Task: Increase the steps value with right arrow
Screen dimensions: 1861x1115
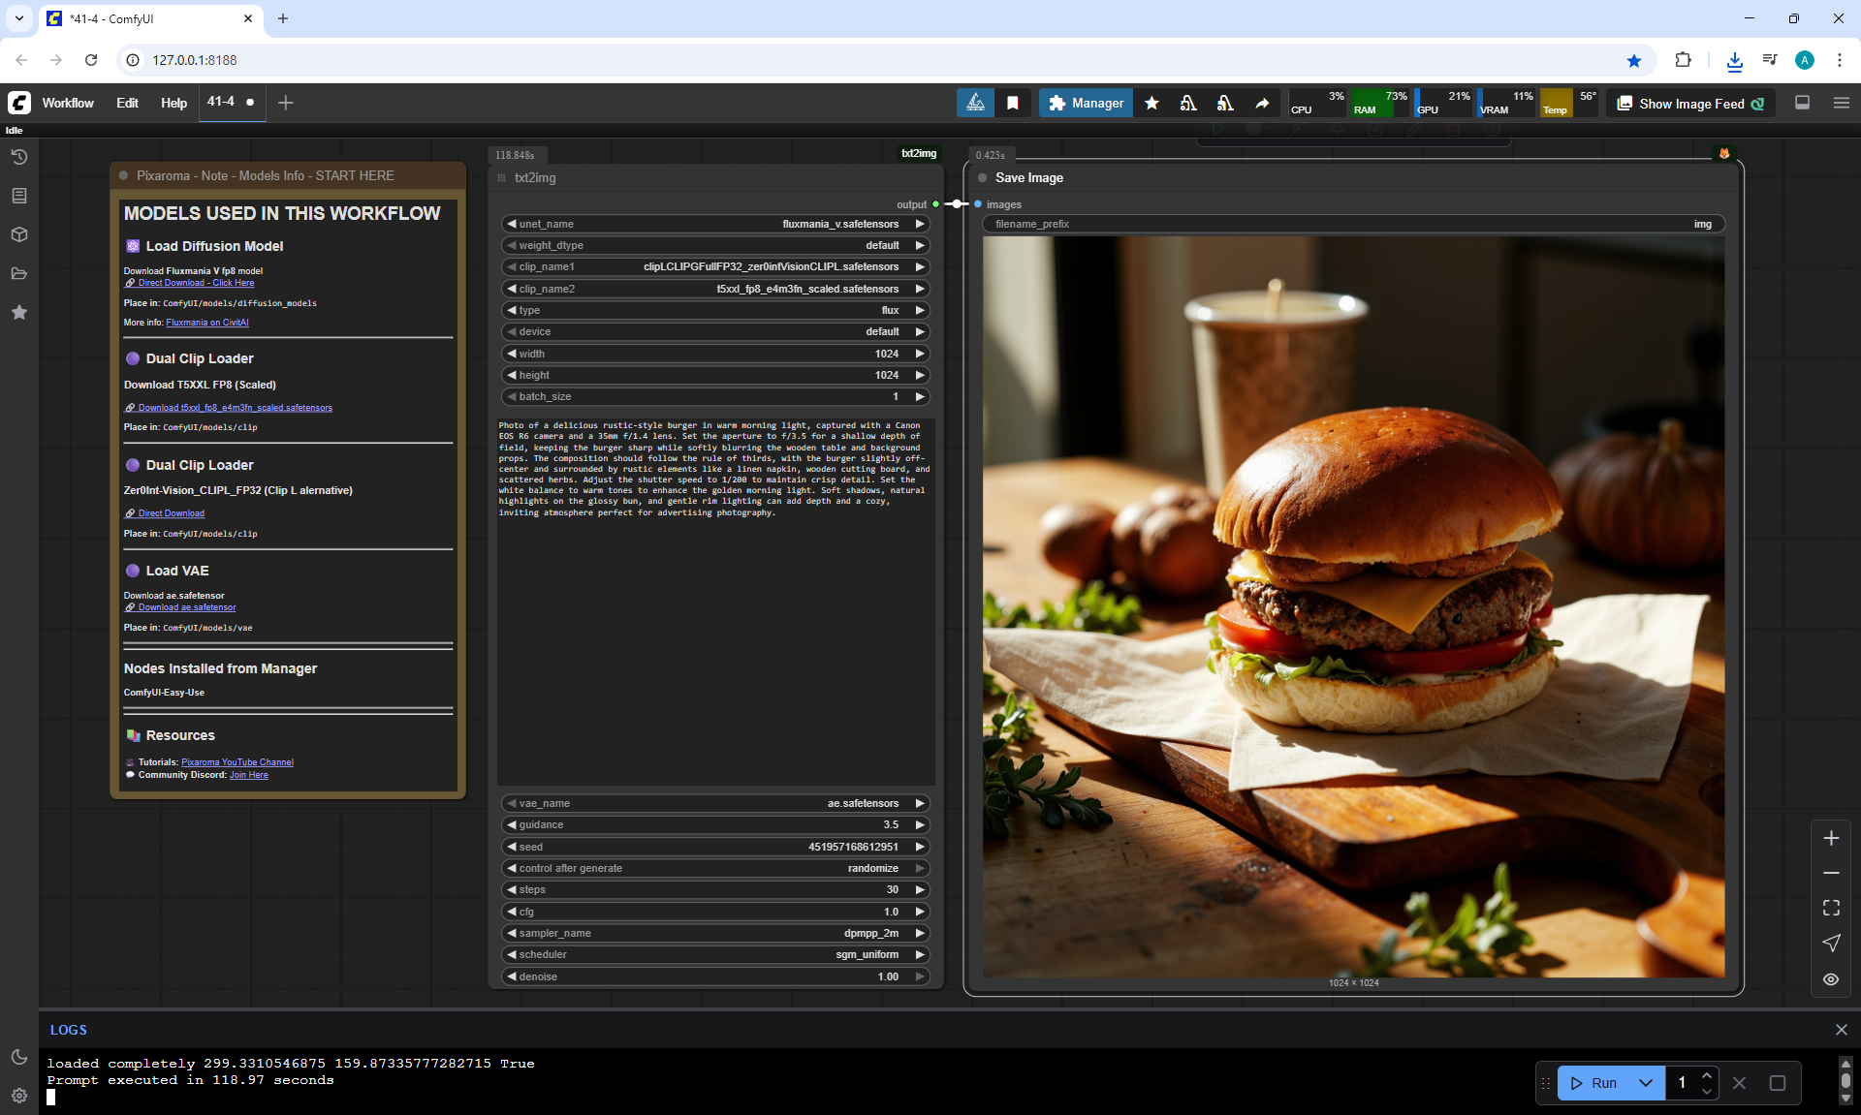Action: point(920,889)
